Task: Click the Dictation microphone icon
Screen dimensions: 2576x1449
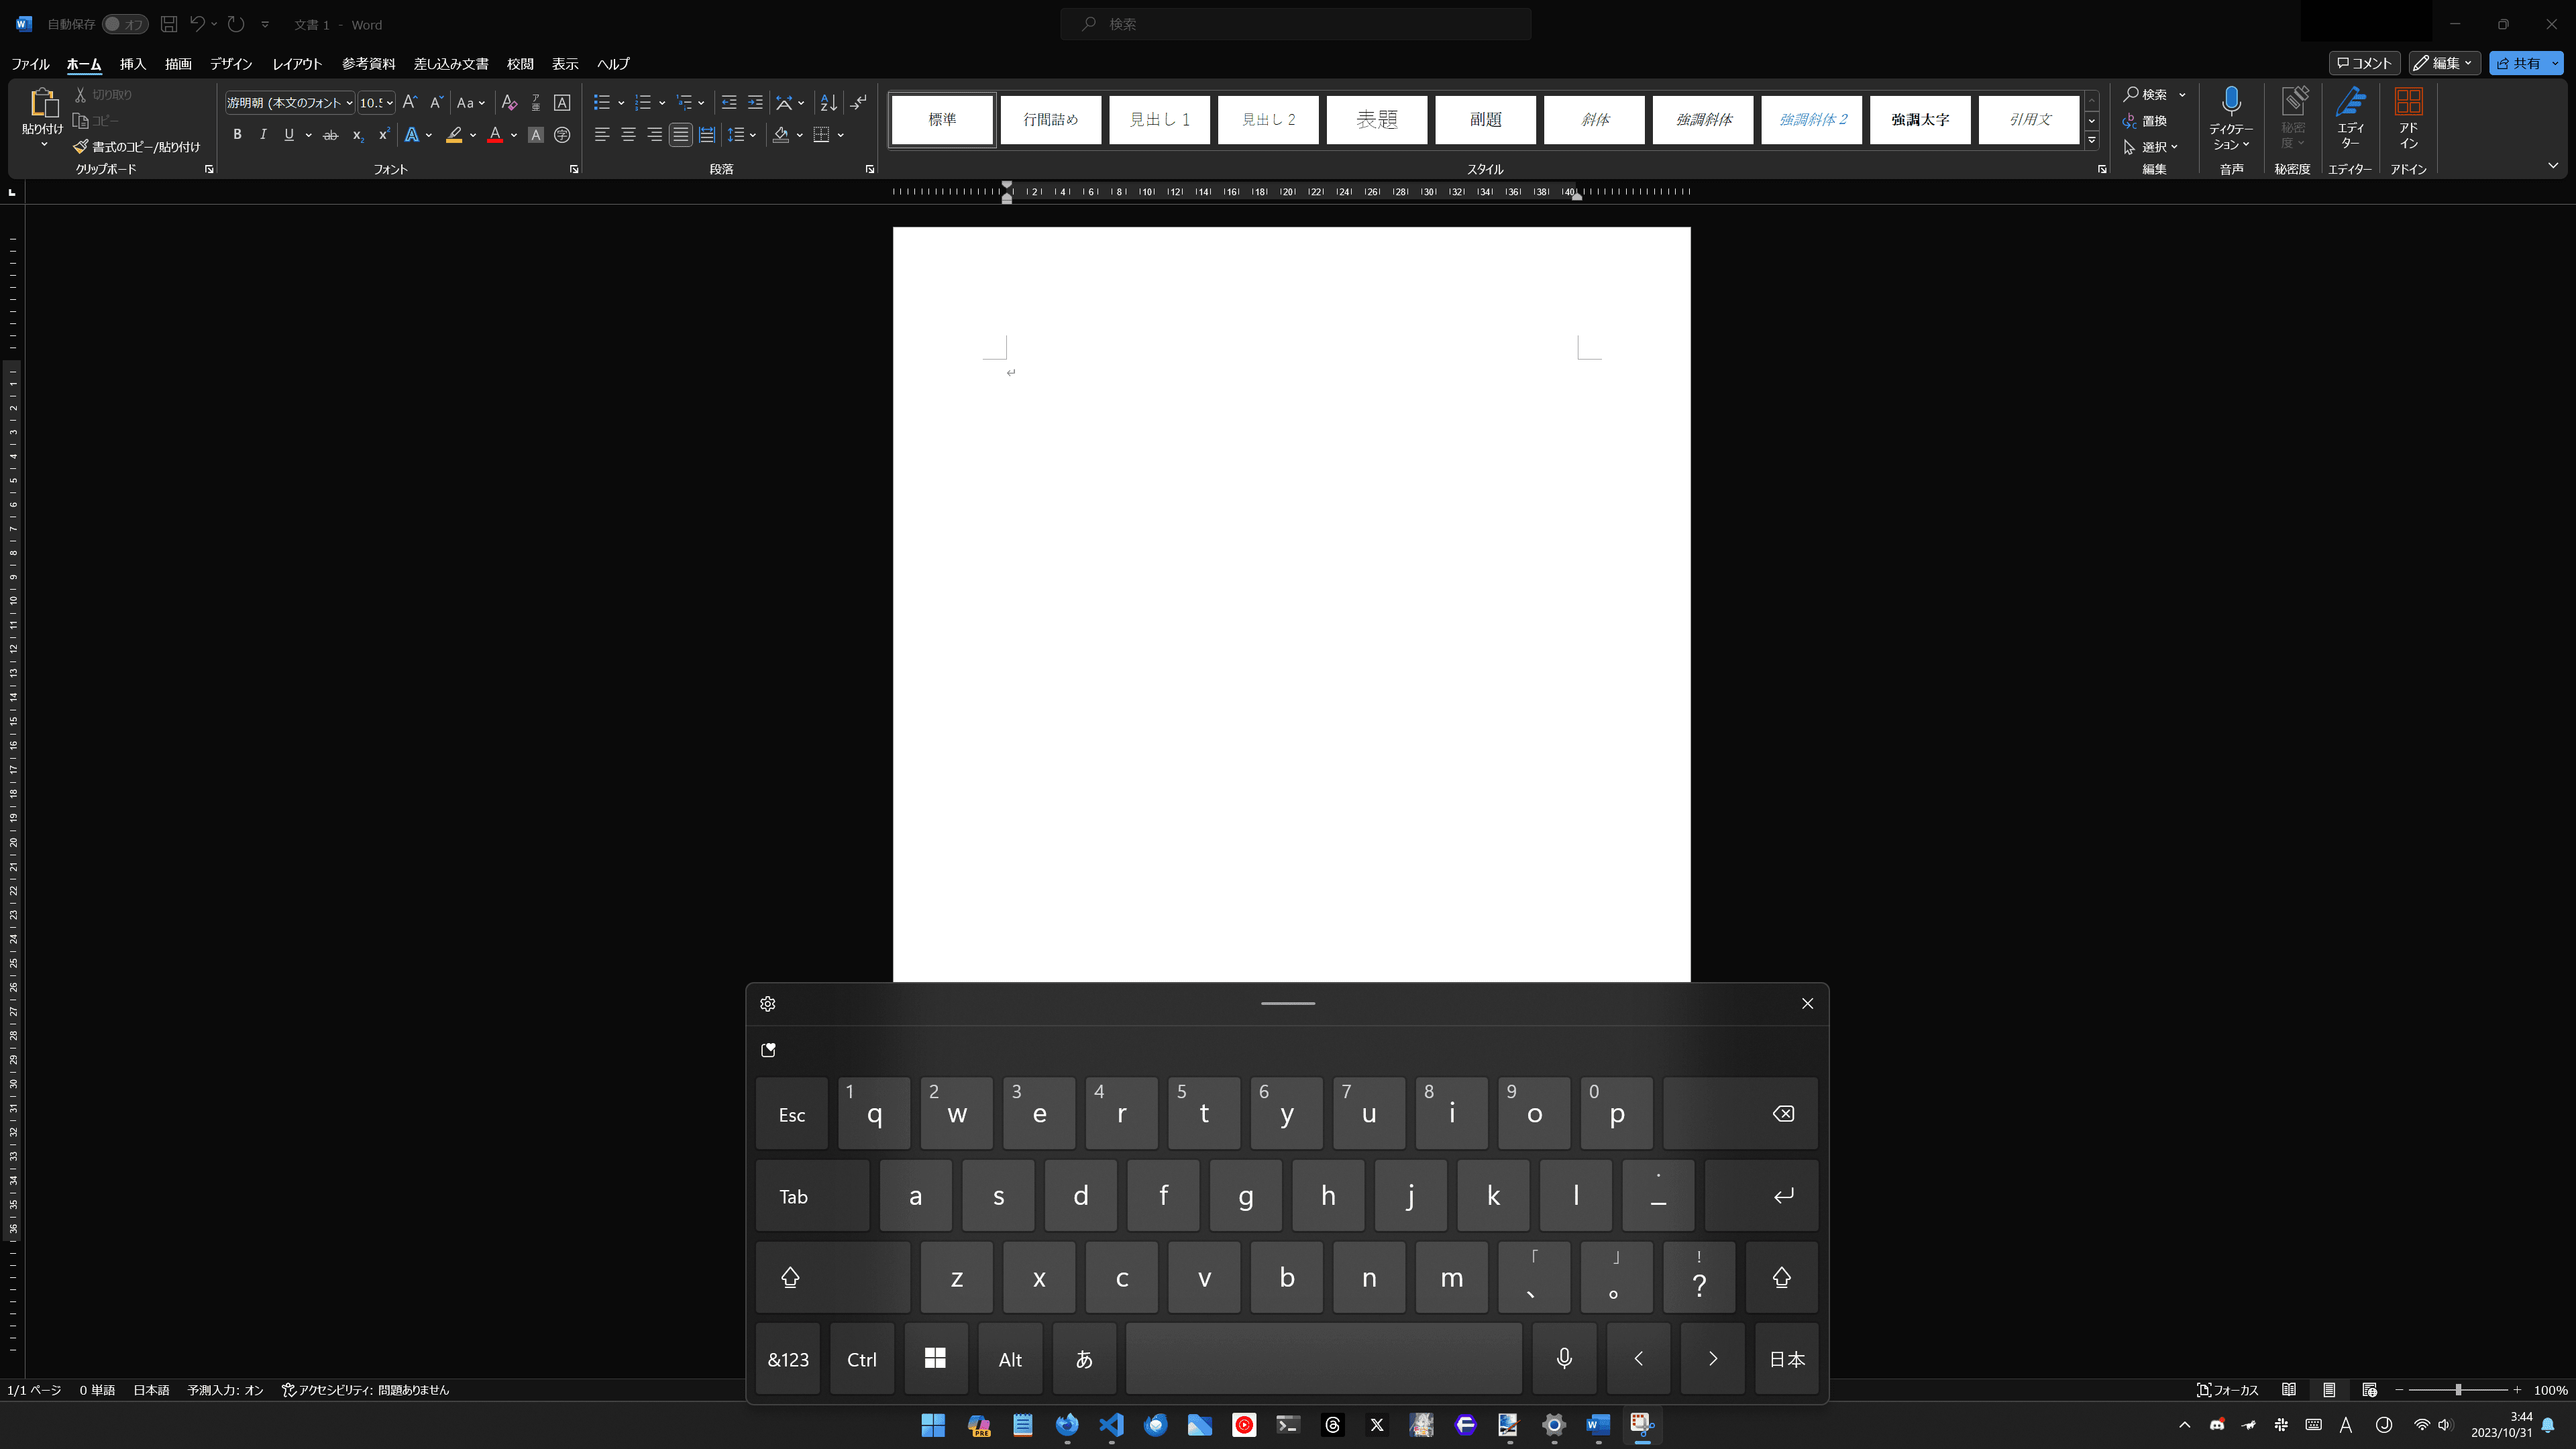Action: tap(2231, 102)
